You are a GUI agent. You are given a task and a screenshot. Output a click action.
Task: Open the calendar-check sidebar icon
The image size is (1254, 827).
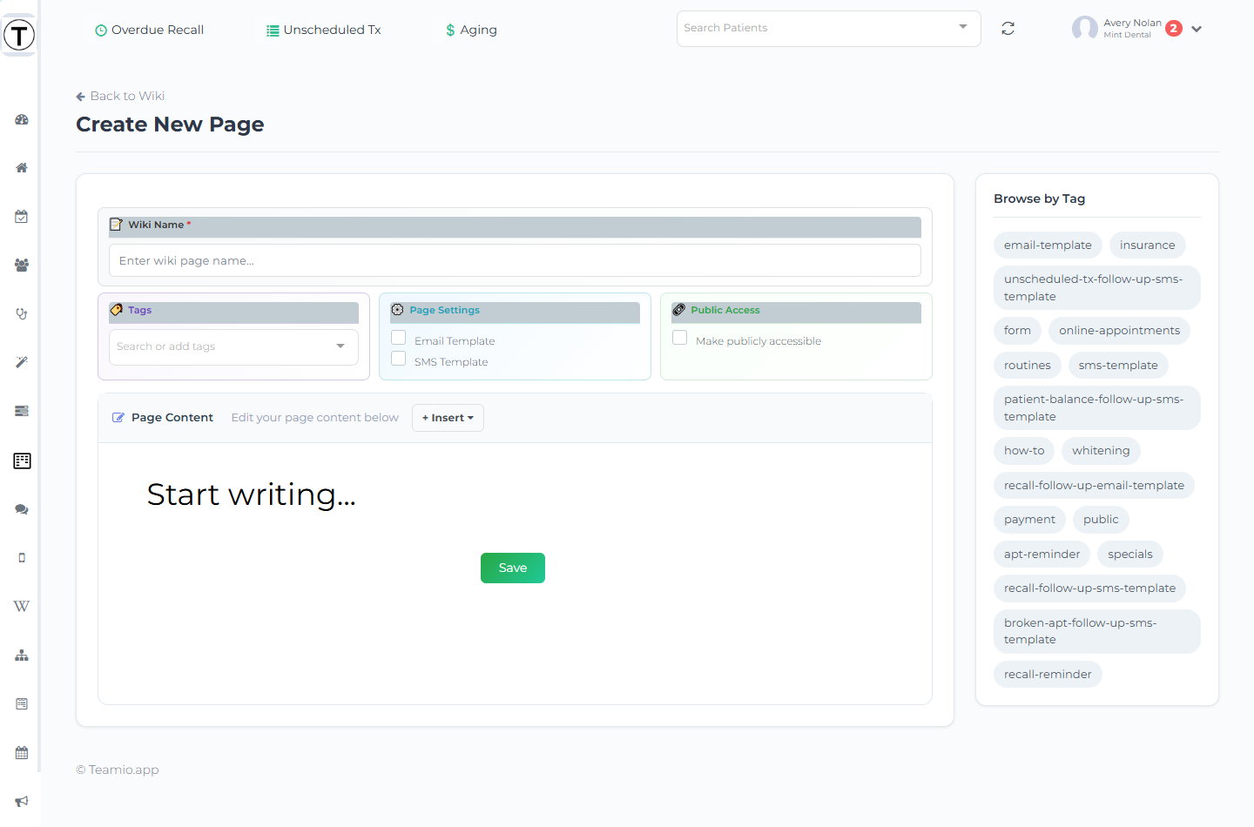[x=22, y=217]
